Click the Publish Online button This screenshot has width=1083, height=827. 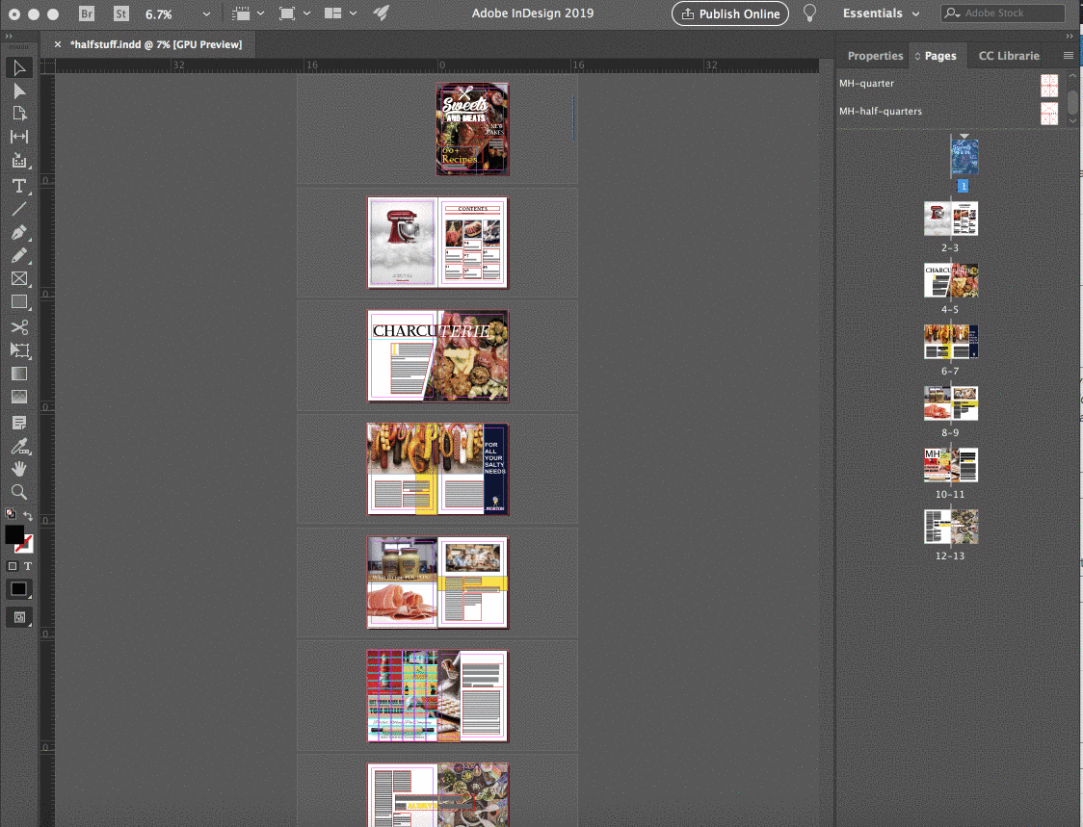[729, 13]
